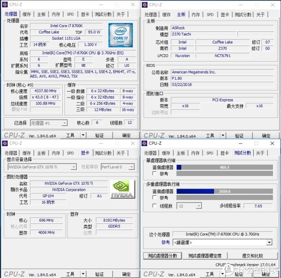Minimize the processor CPU-Z window

[101, 5]
